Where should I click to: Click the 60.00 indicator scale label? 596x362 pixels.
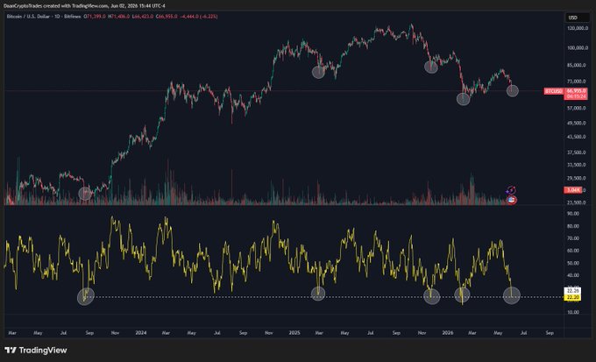[x=573, y=251]
